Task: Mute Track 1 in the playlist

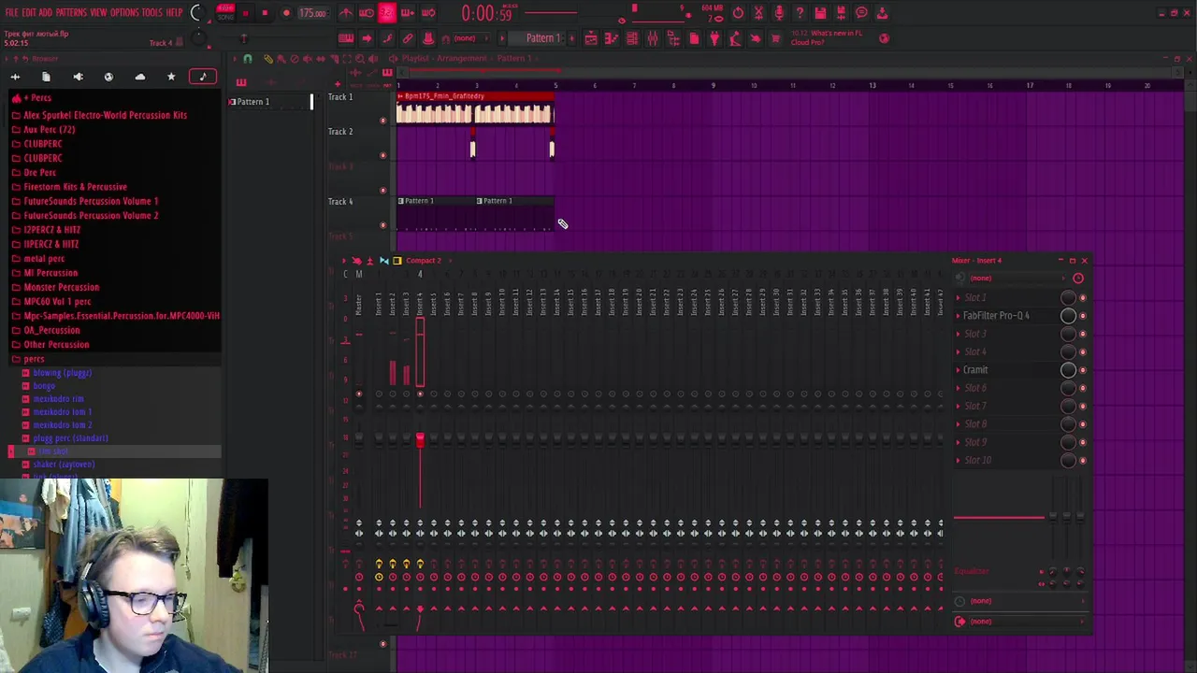Action: pyautogui.click(x=382, y=120)
